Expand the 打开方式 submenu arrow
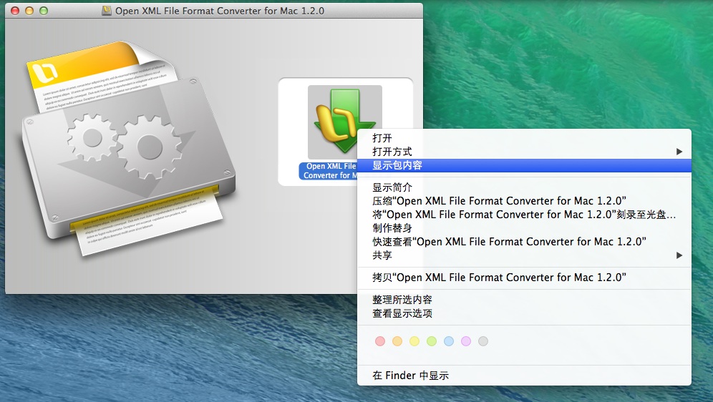The image size is (713, 402). click(x=679, y=152)
